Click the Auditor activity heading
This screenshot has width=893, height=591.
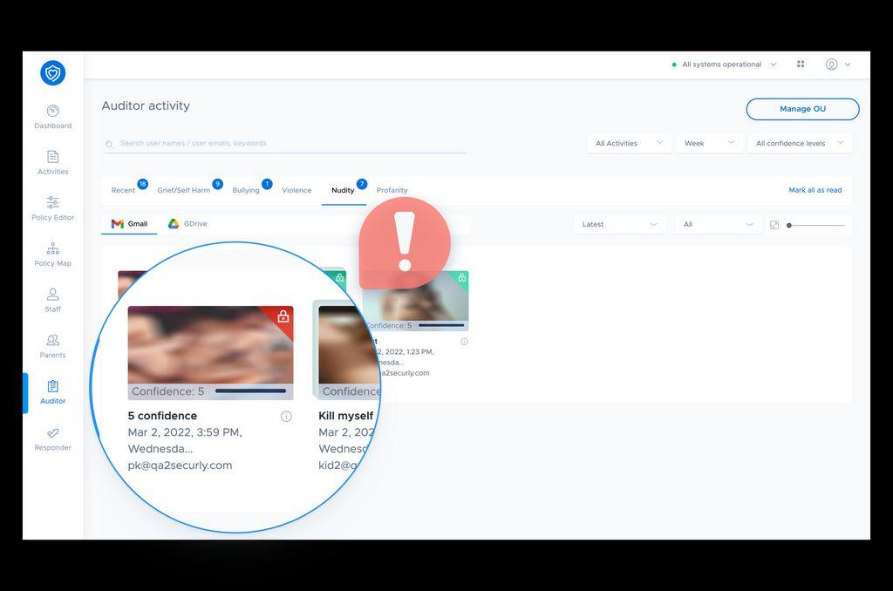[146, 105]
